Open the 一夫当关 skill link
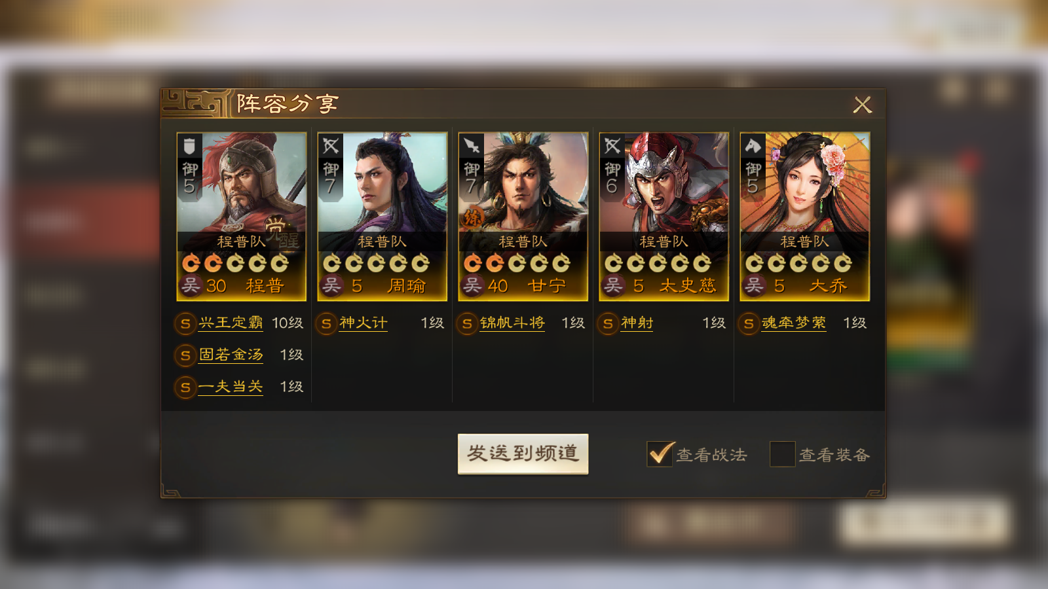 [x=231, y=387]
